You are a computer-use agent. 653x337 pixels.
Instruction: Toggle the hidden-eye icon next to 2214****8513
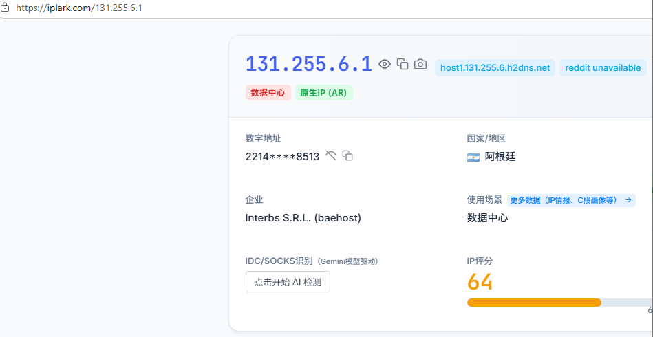(331, 156)
